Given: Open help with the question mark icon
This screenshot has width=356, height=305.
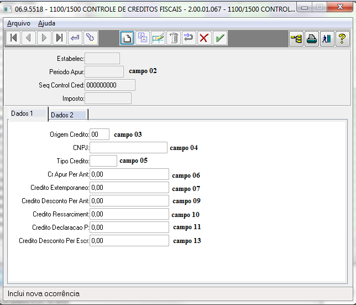Looking at the screenshot, I should pos(342,39).
